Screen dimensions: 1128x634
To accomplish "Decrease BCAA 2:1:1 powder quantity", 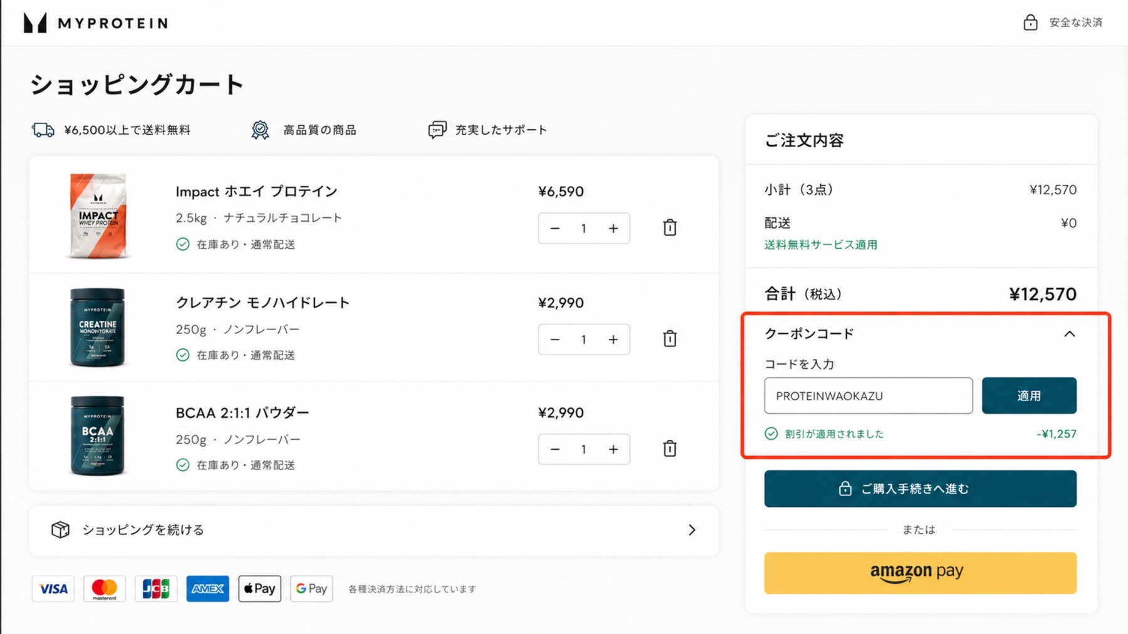I will point(555,449).
